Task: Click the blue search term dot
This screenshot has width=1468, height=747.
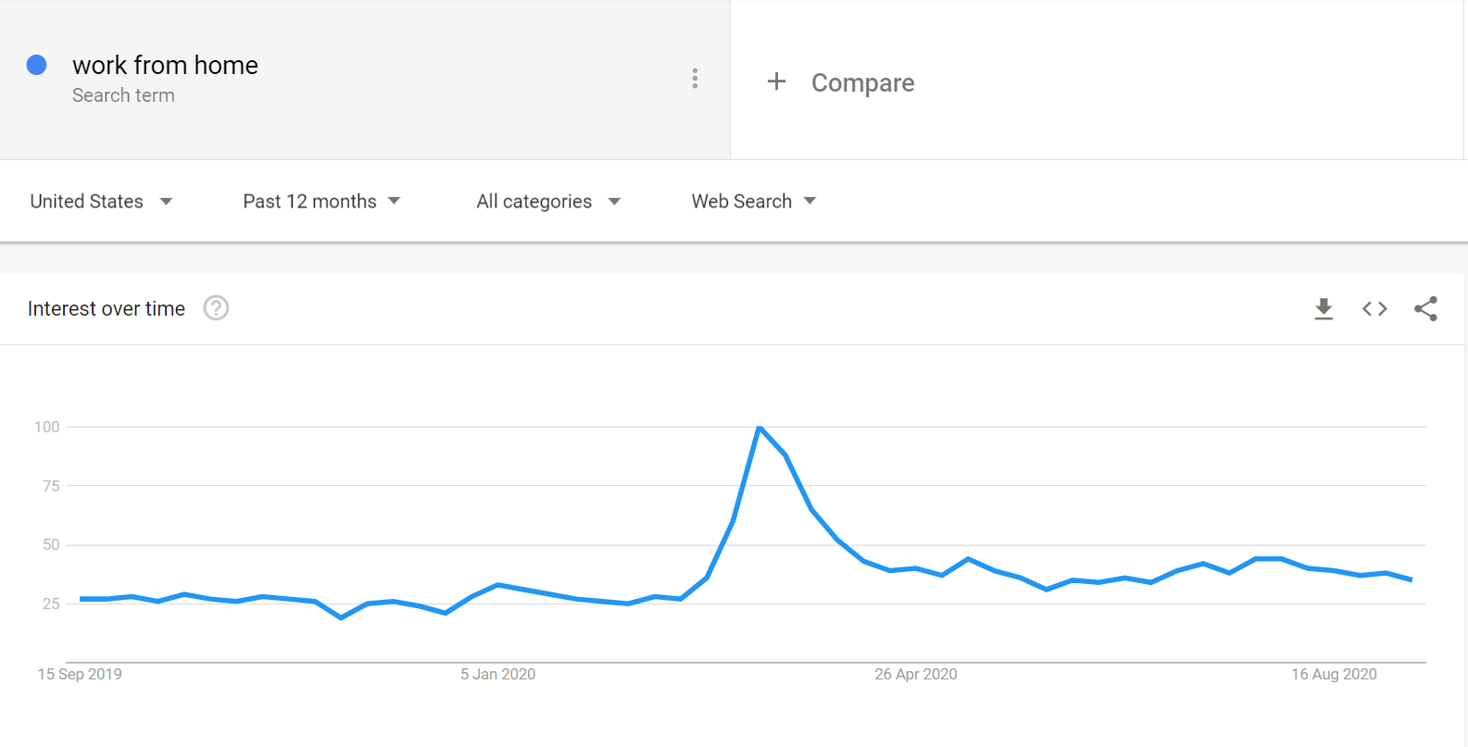Action: [37, 65]
